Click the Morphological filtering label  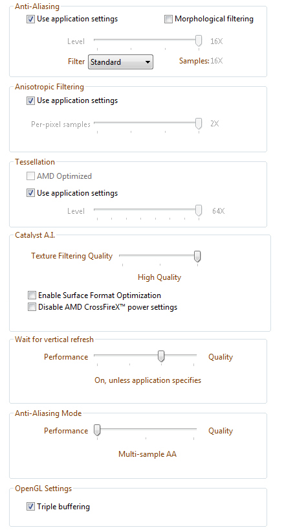click(214, 19)
